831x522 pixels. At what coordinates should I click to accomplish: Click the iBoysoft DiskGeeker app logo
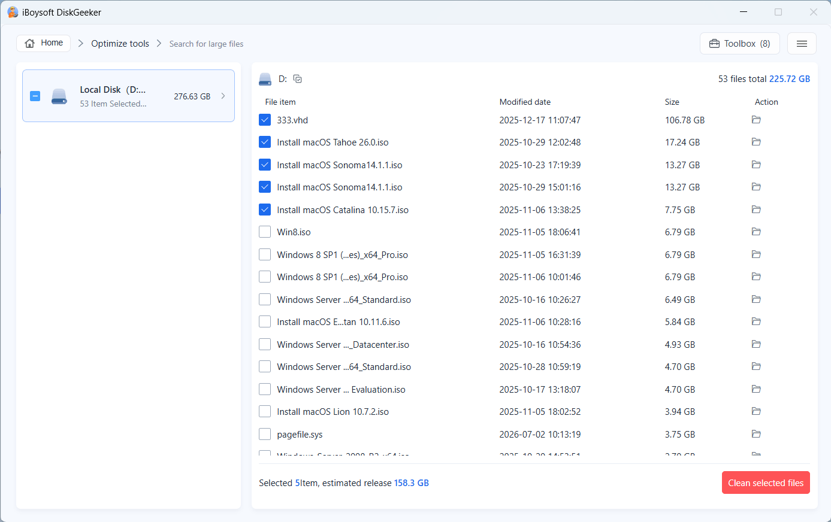(x=13, y=12)
